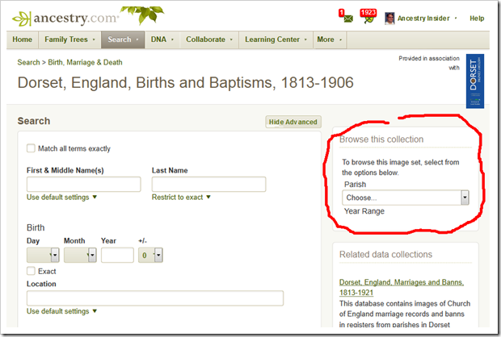
Task: Click the Hide Advanced button
Action: pos(293,122)
